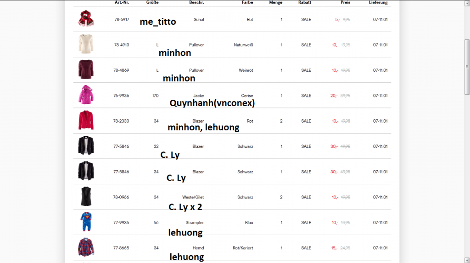Click the Preis column header
Viewport: 470px width, 263px height.
coord(345,3)
